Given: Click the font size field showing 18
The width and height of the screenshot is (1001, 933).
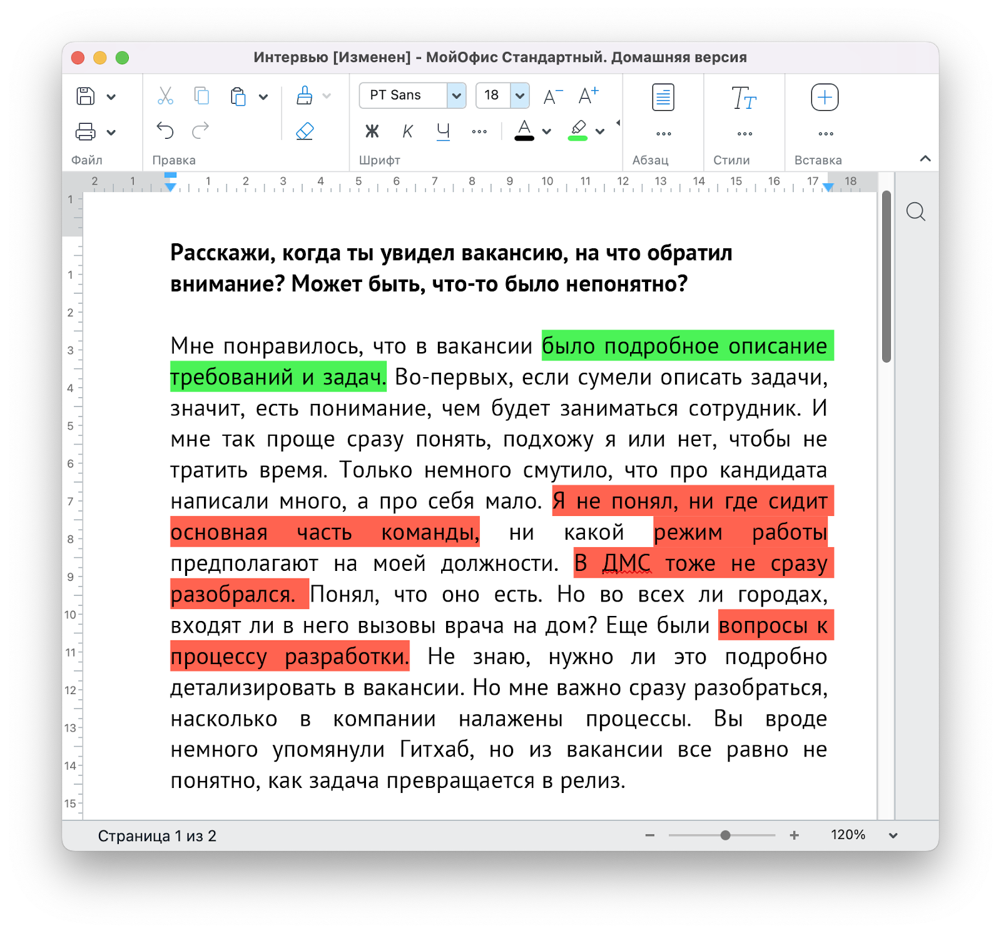Looking at the screenshot, I should point(494,96).
